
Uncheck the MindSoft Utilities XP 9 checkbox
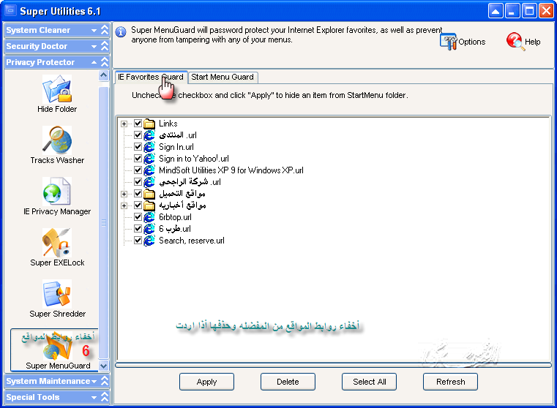pos(138,170)
